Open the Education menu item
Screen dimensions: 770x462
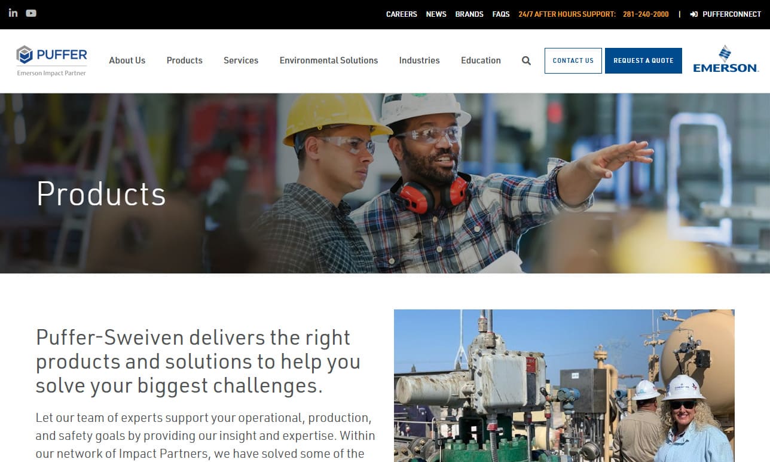point(481,60)
